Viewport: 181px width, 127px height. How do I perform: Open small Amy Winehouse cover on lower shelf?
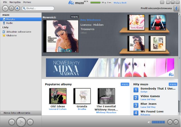136,43
